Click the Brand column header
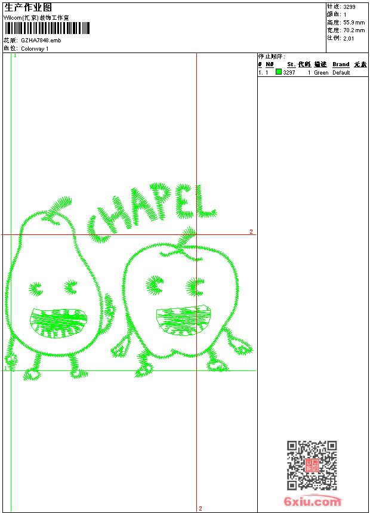Viewport: 370px width, 513px height. (x=341, y=64)
